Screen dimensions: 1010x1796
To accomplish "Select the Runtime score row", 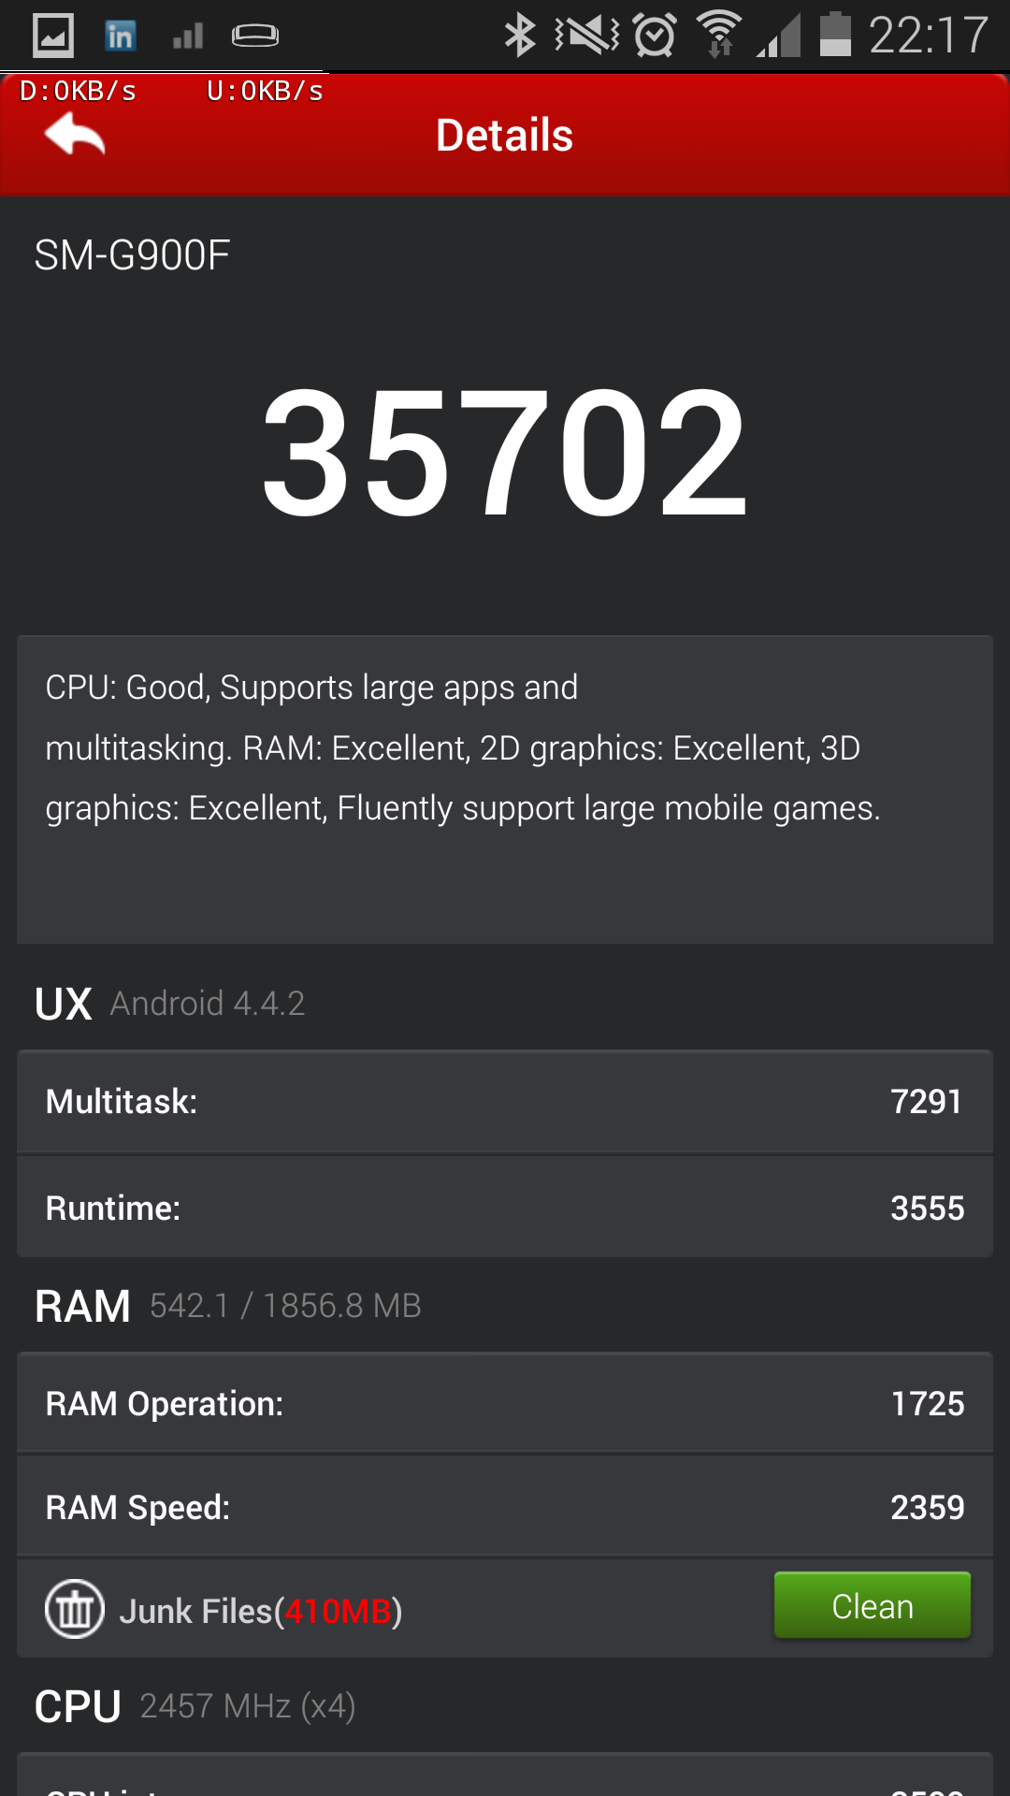I will pyautogui.click(x=505, y=1208).
